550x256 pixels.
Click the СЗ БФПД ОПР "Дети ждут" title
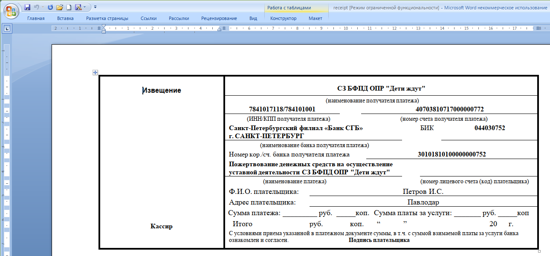[382, 88]
